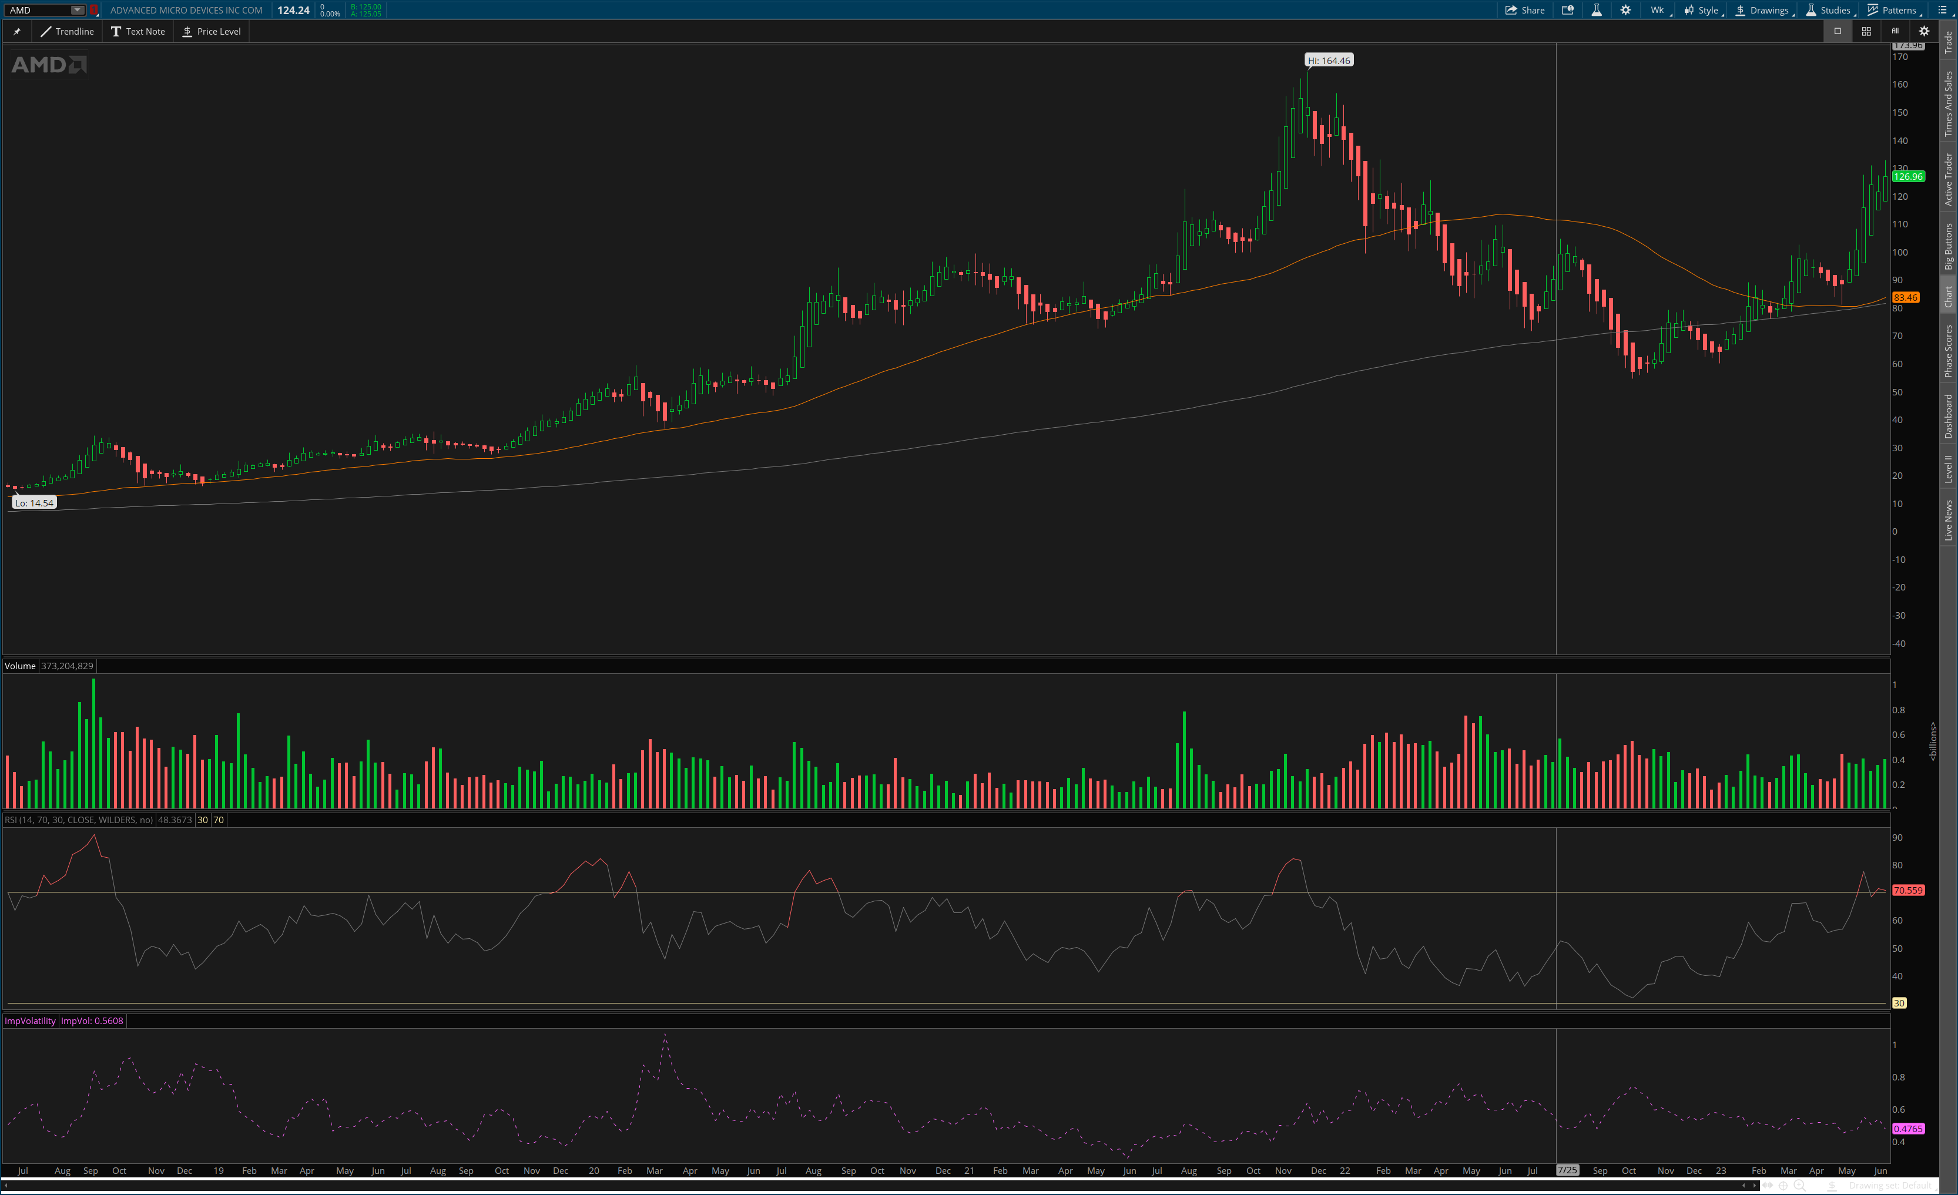Click the ADVANCED MICRO DEVICES INC COM name
The height and width of the screenshot is (1195, 1958).
(186, 11)
